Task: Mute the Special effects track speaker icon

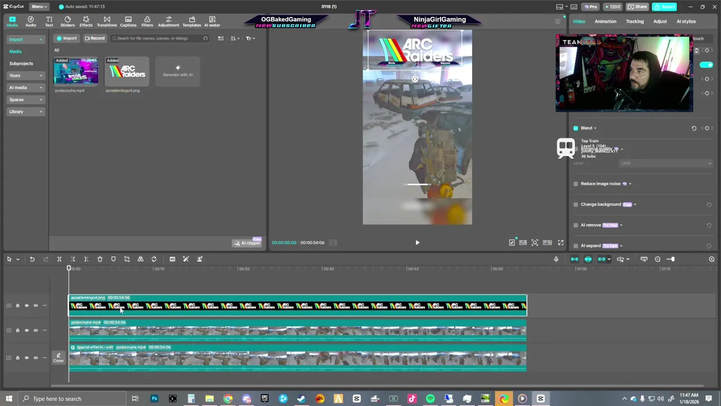Action: click(x=35, y=358)
